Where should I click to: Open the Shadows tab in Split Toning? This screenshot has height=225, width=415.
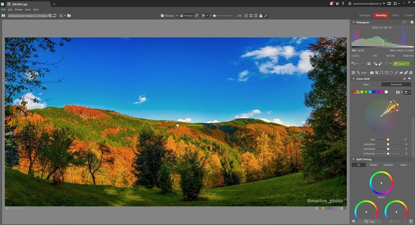coord(388,165)
